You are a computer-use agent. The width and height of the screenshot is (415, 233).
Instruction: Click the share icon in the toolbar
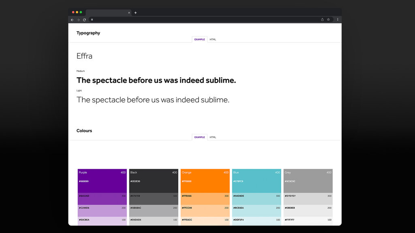click(322, 19)
